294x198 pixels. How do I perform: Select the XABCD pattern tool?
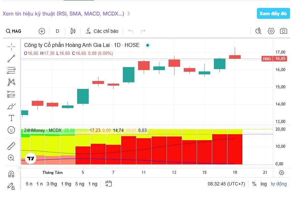point(11,82)
